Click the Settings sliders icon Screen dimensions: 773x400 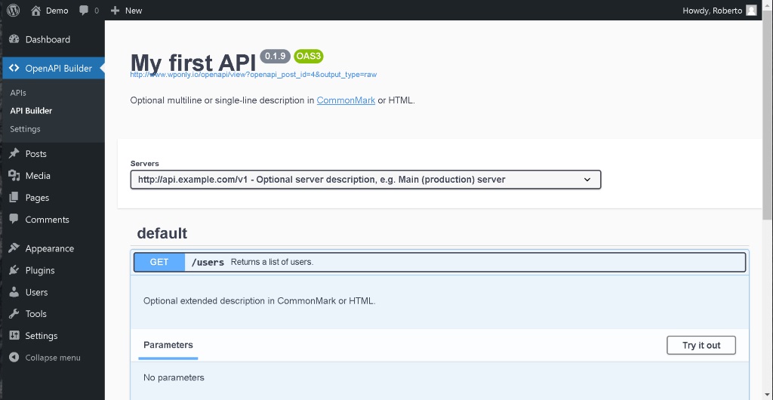pyautogui.click(x=14, y=335)
